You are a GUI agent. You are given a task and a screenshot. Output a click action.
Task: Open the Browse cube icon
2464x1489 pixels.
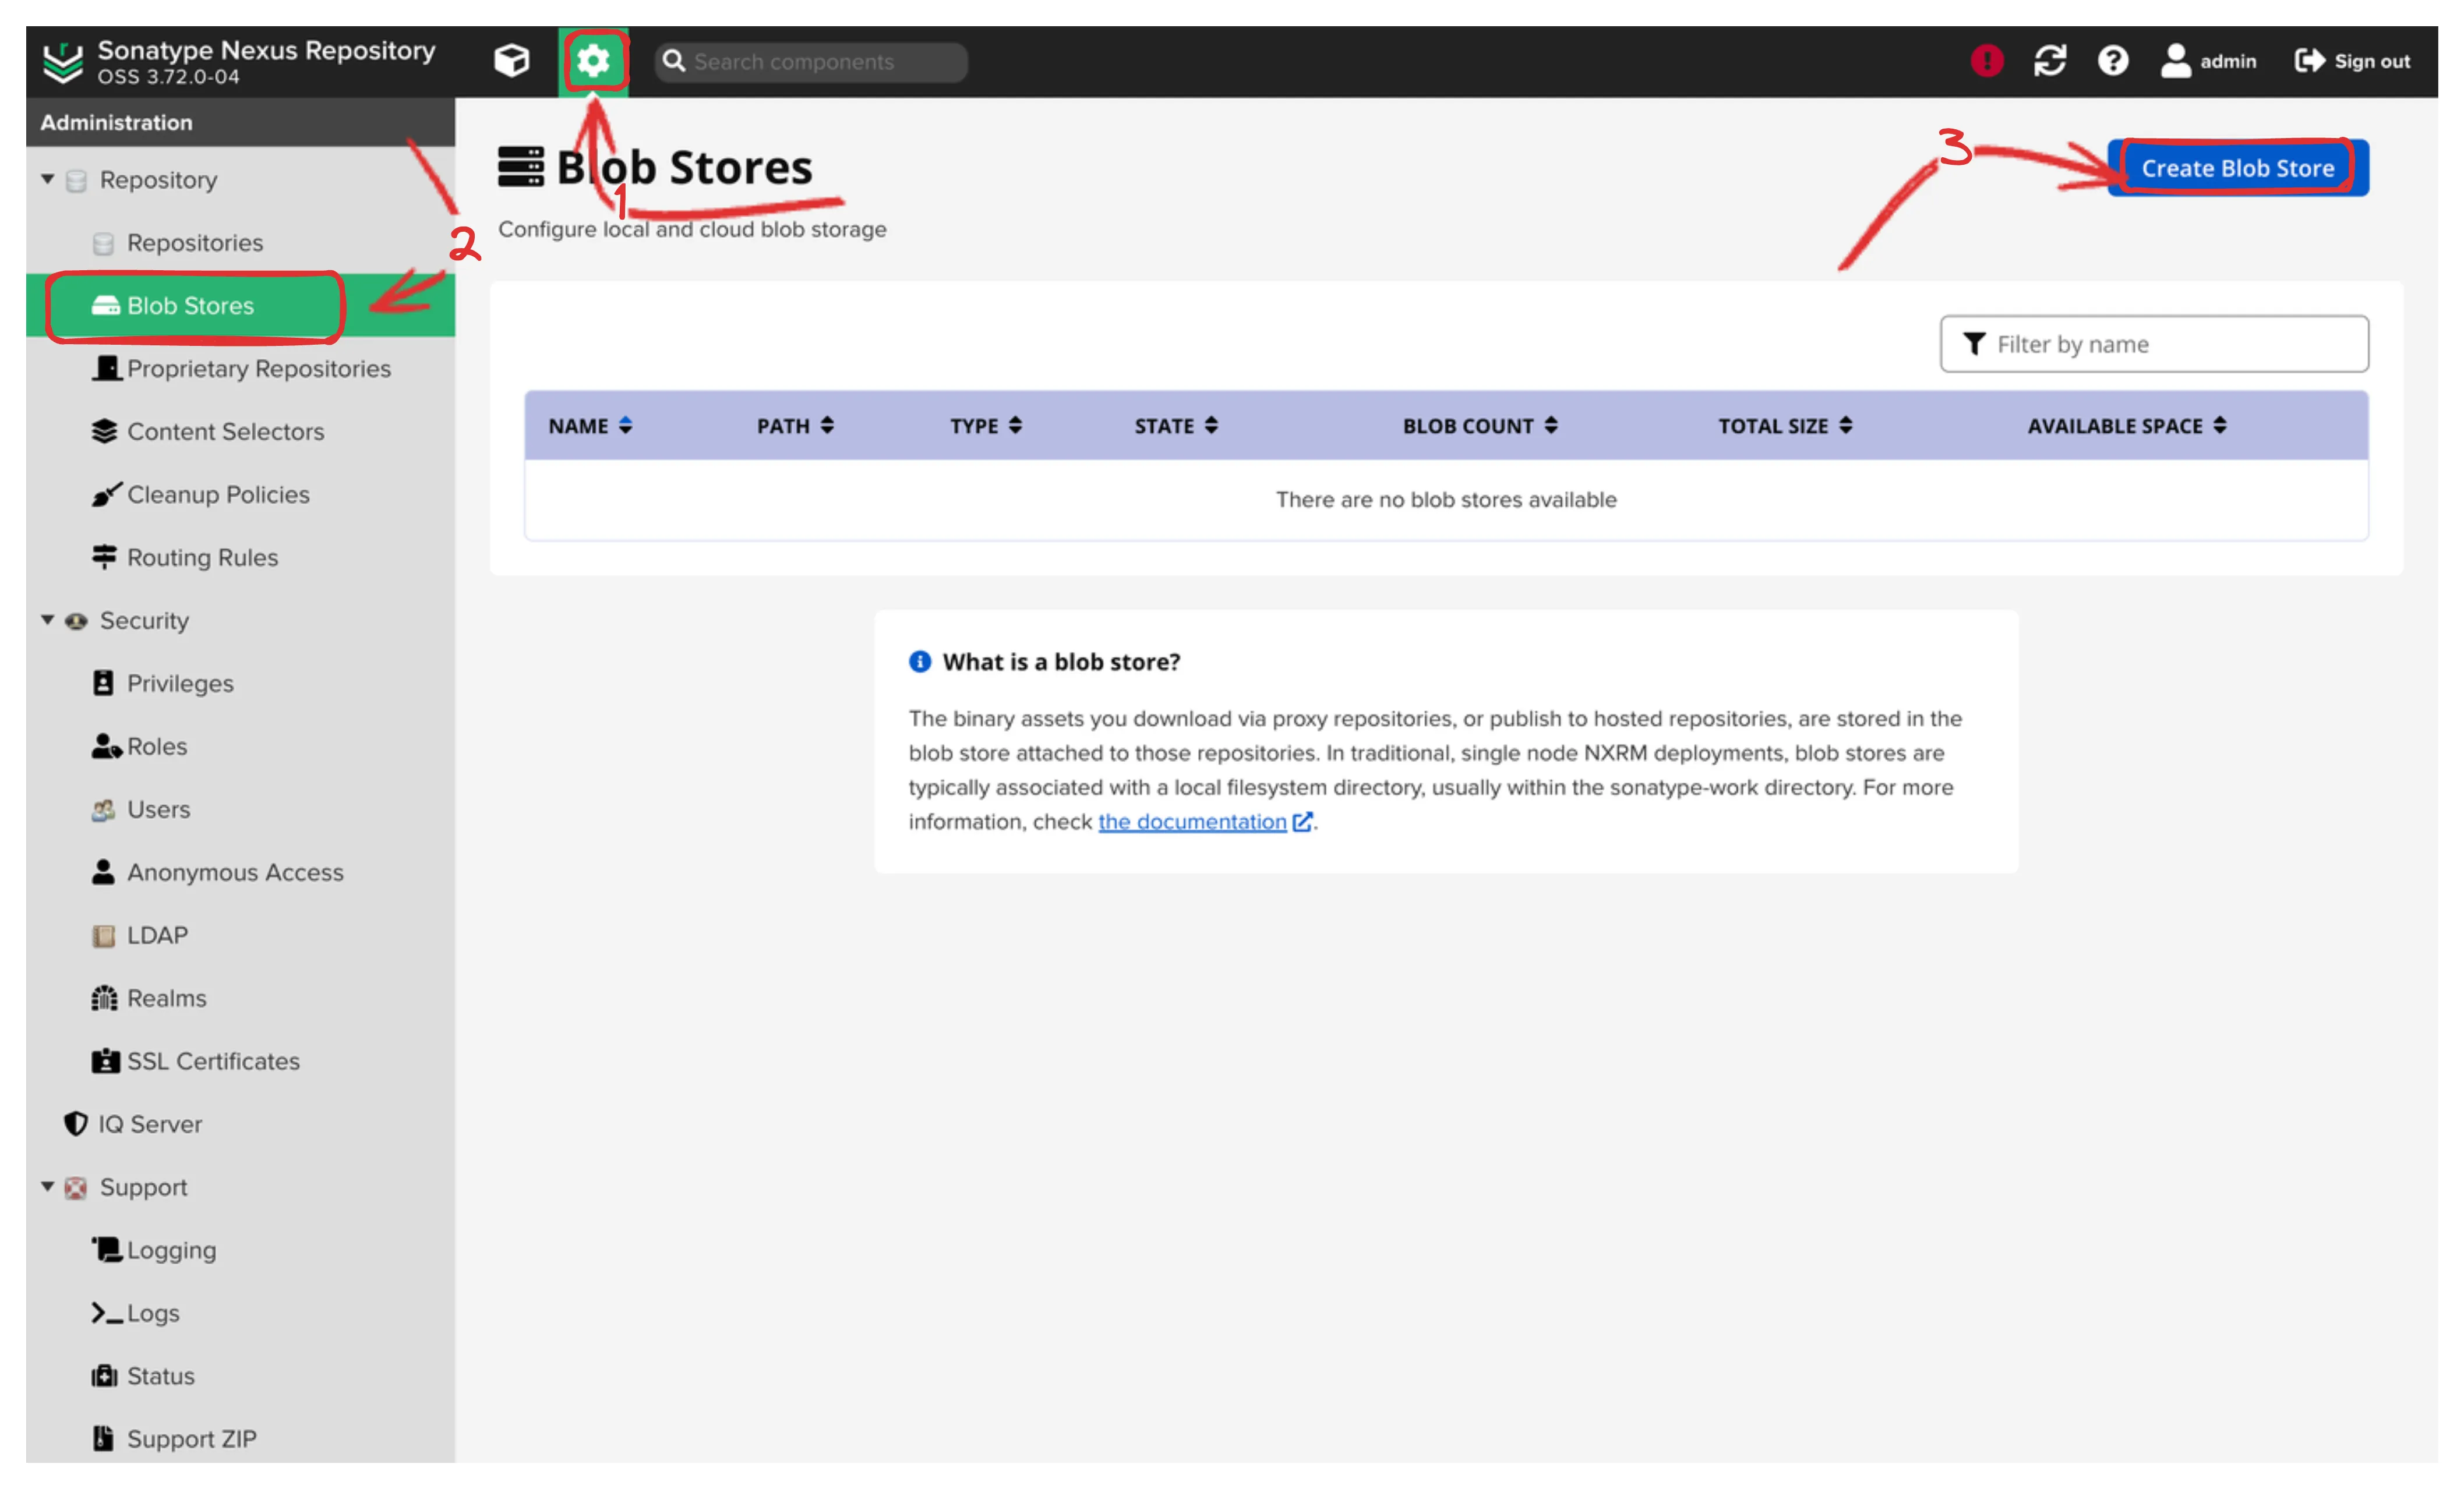click(511, 61)
